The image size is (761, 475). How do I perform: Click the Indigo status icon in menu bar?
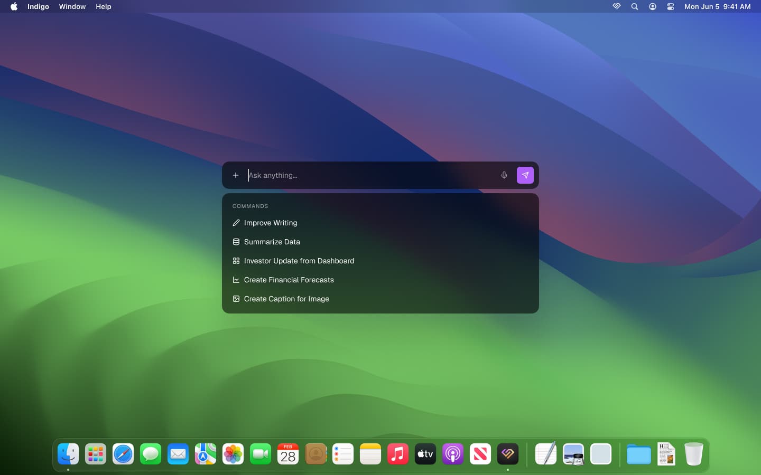click(x=616, y=7)
